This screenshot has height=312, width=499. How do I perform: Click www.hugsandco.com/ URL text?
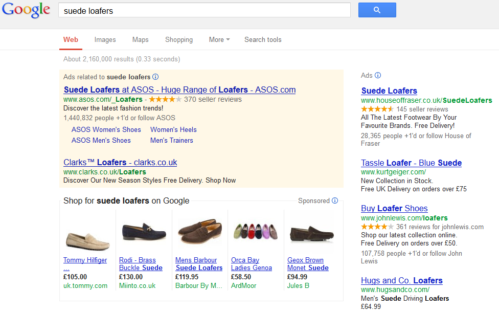[395, 289]
